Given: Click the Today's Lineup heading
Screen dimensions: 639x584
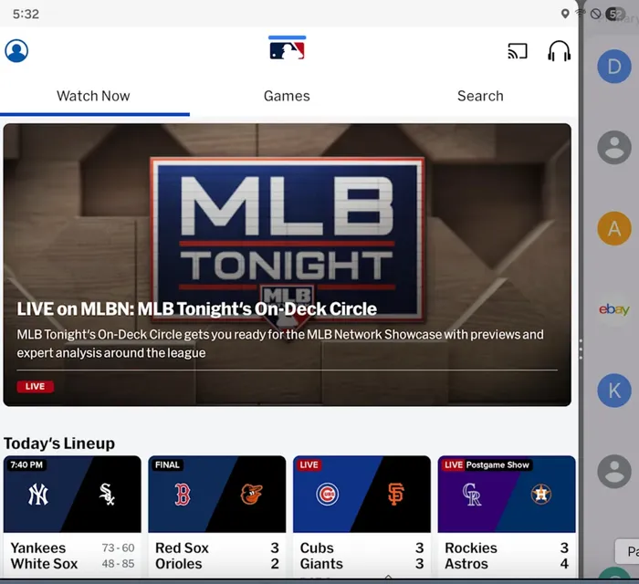Looking at the screenshot, I should (x=59, y=443).
